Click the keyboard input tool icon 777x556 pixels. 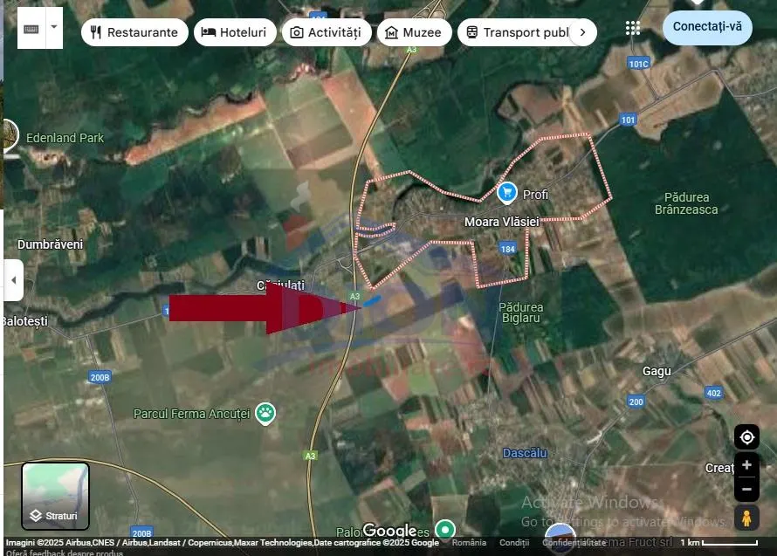(x=31, y=28)
